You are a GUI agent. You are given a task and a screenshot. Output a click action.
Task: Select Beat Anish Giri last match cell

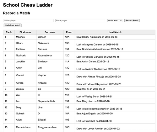pos(115,61)
